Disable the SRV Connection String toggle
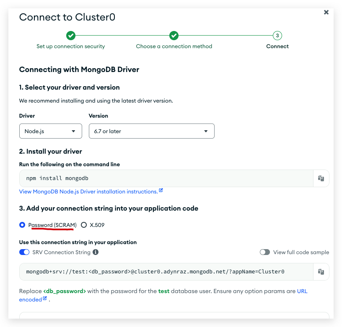 click(x=24, y=252)
